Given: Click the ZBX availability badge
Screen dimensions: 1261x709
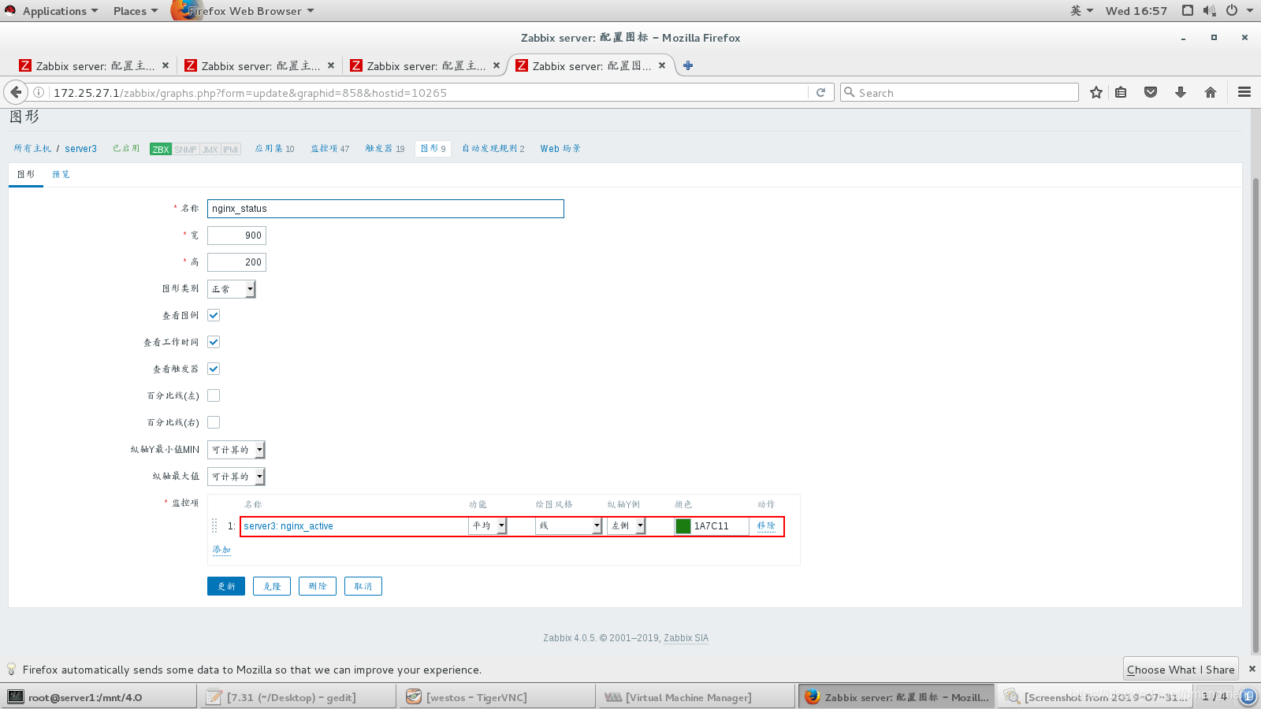Looking at the screenshot, I should tap(161, 149).
